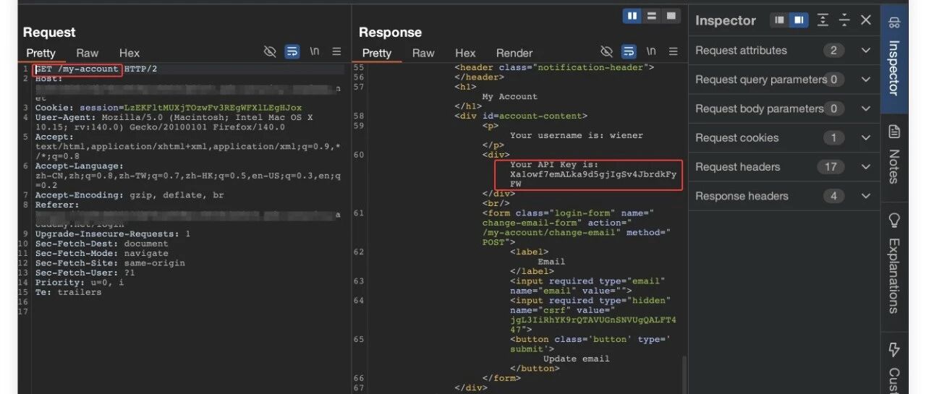Click the 'Sec-Fetch-User: ?1' header line
This screenshot has width=926, height=394.
(x=85, y=273)
